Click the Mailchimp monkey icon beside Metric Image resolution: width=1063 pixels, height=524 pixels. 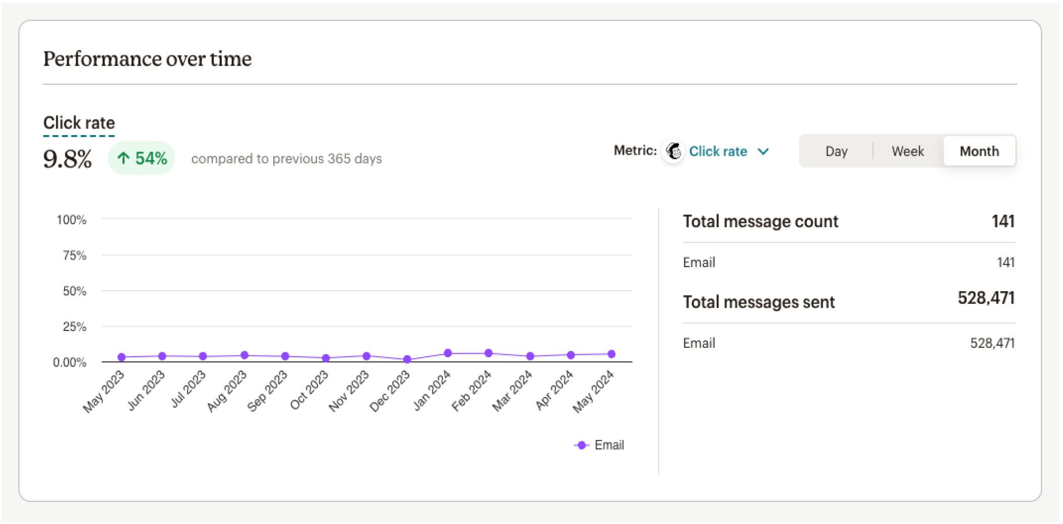(673, 151)
